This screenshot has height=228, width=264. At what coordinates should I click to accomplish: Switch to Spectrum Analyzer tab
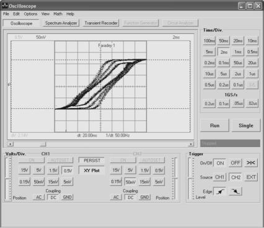click(x=61, y=23)
